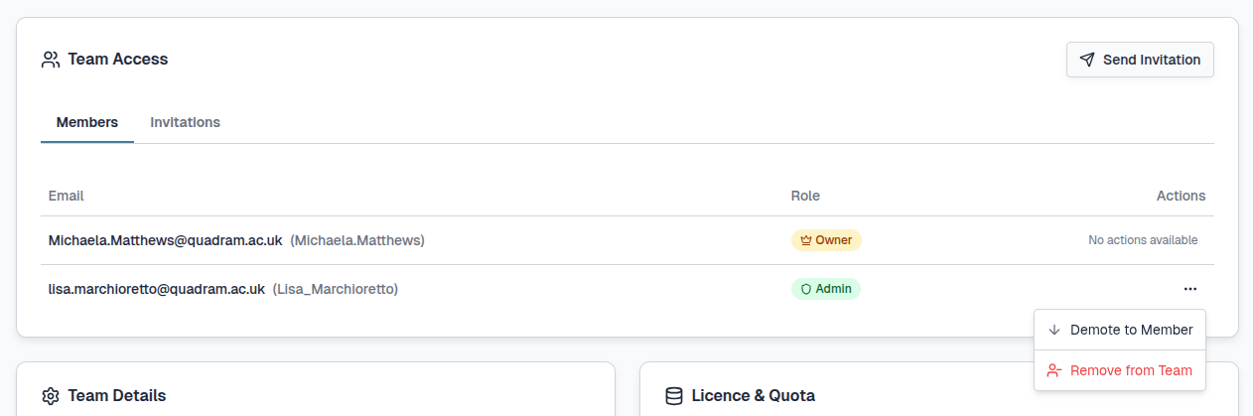
Task: Click the shield icon in Admin badge
Action: pyautogui.click(x=806, y=289)
